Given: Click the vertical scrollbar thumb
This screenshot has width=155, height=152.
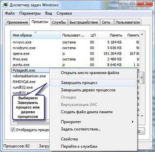Looking at the screenshot, I should 142,77.
